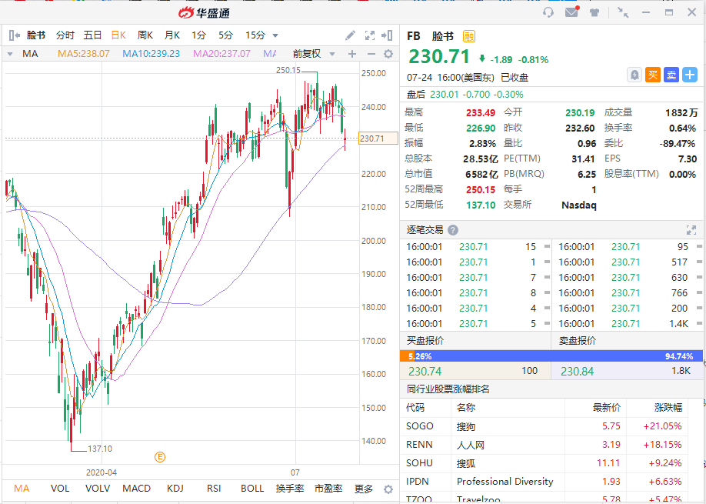Image resolution: width=706 pixels, height=504 pixels.
Task: Click the orange 买 buy button
Action: pos(653,75)
